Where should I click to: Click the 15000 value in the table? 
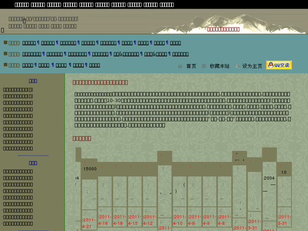(90, 169)
